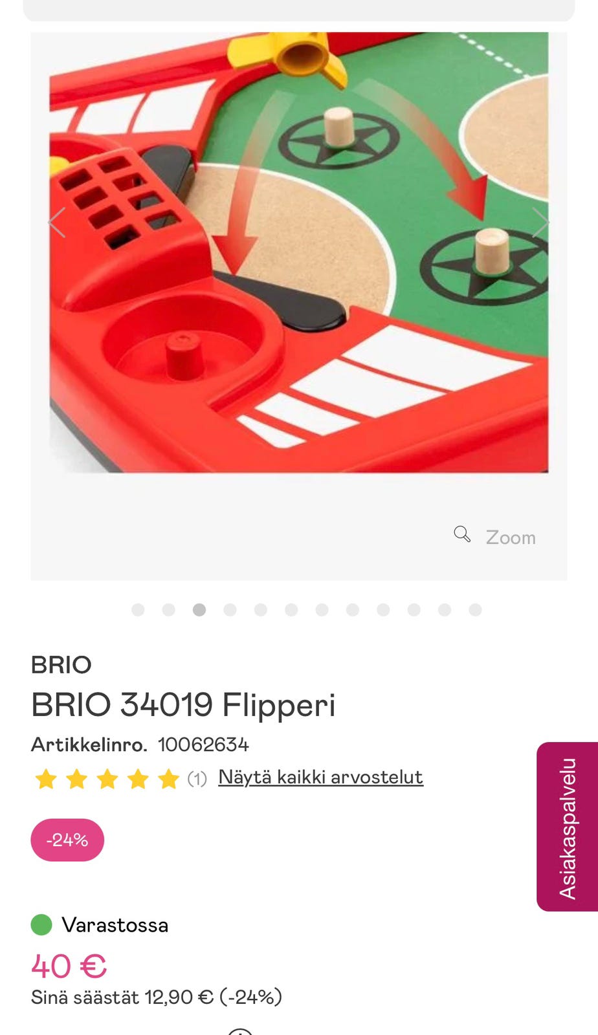
Task: Select the first carousel dot
Action: [x=138, y=610]
